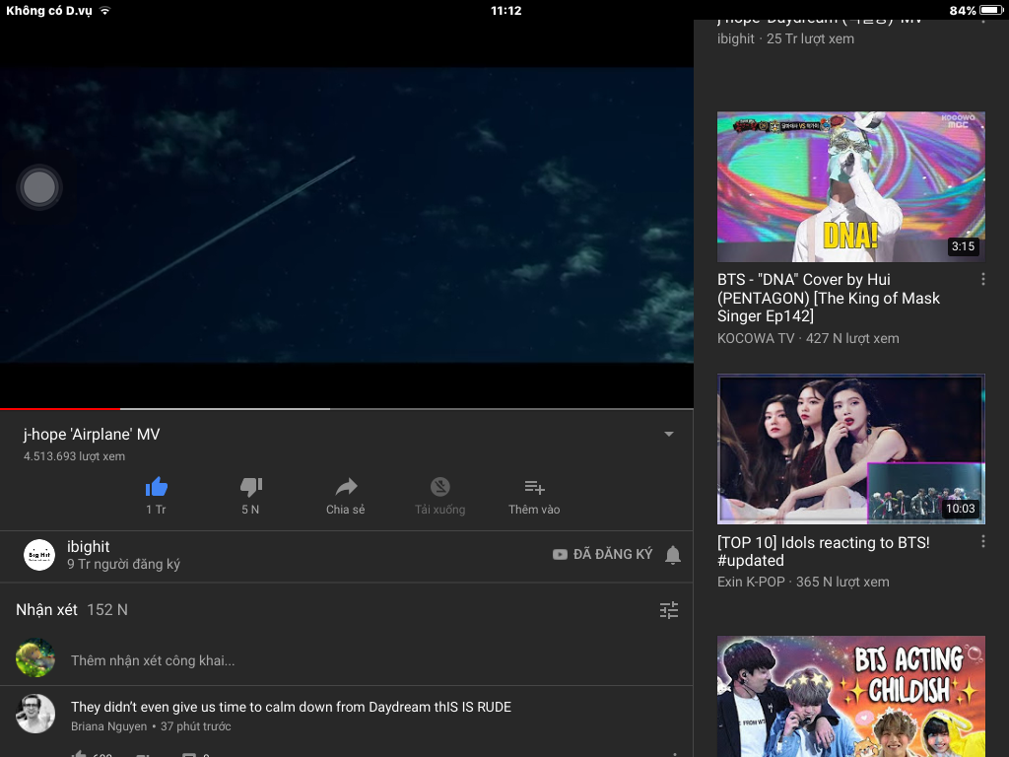Open Briana Nguyen's commenter profile picture
Image resolution: width=1009 pixels, height=757 pixels.
(x=35, y=713)
